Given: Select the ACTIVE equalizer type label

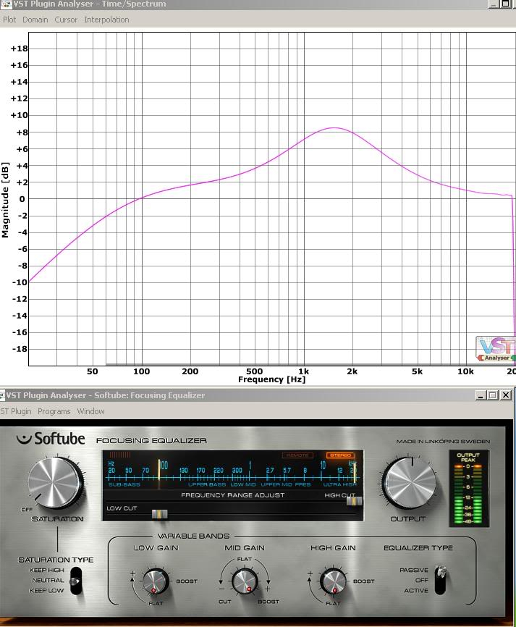Looking at the screenshot, I should coord(415,590).
